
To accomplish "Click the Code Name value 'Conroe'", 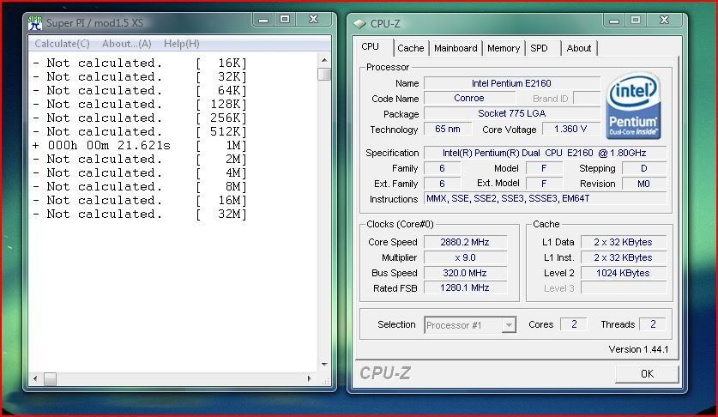I will click(x=469, y=98).
